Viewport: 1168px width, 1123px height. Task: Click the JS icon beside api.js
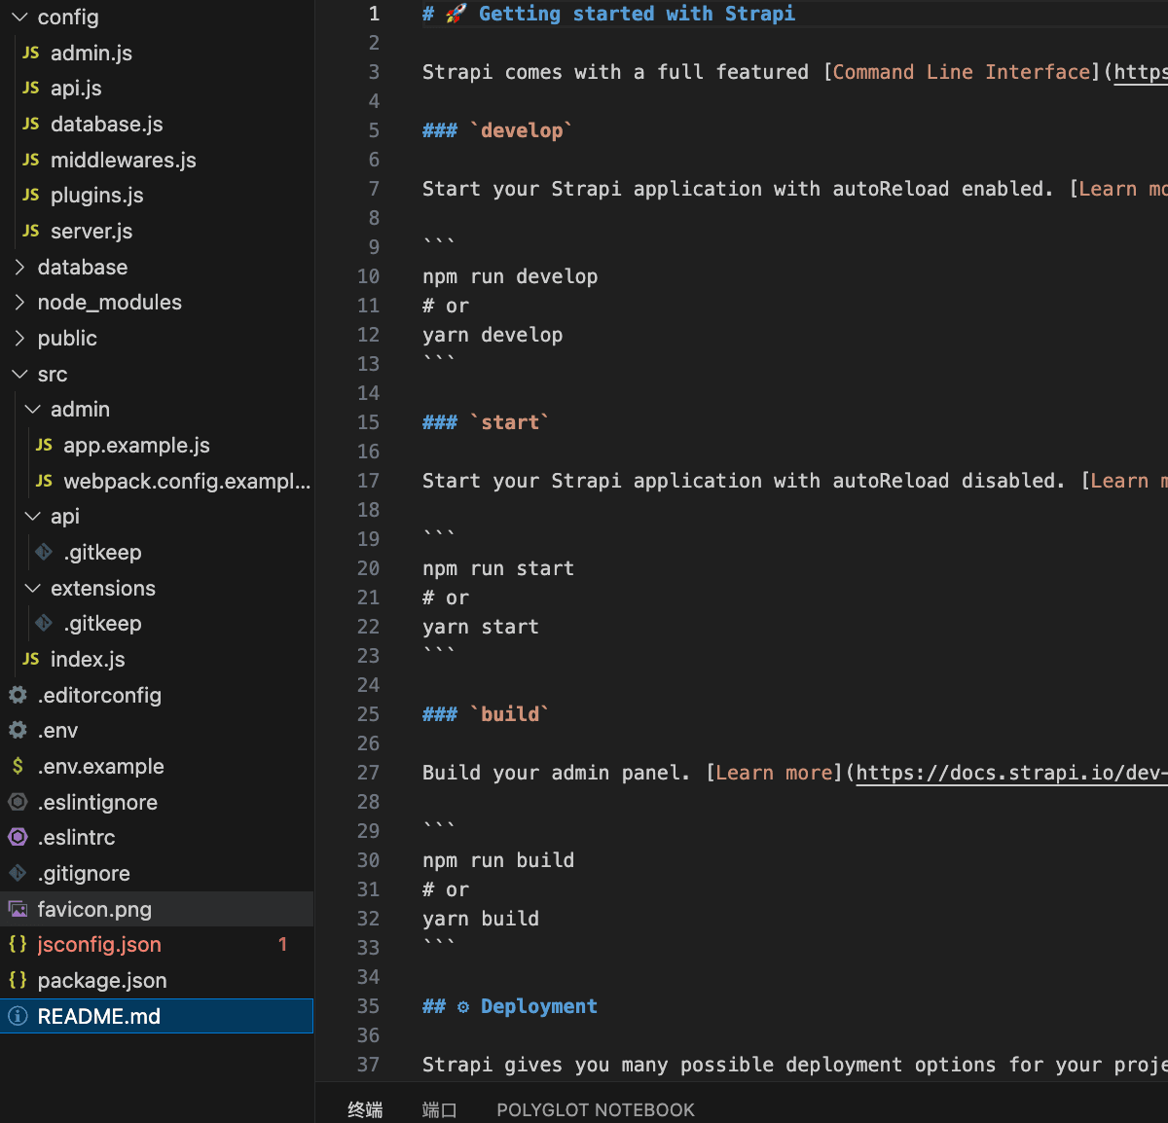tap(31, 88)
